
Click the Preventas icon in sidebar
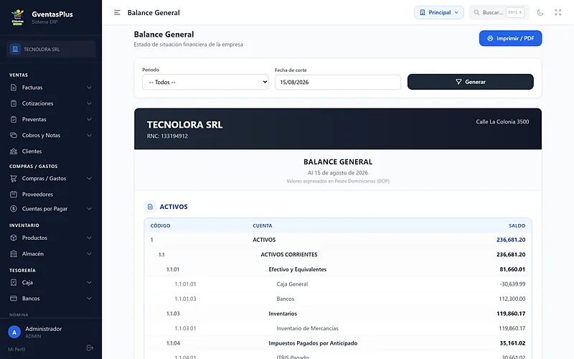[x=14, y=119]
